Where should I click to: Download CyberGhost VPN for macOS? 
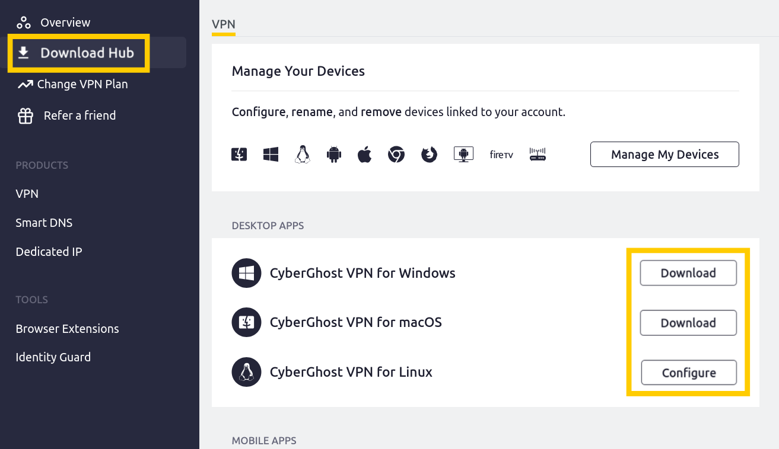688,323
